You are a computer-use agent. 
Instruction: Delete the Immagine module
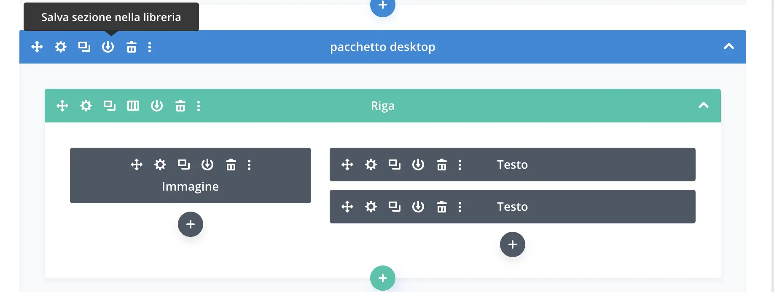[x=231, y=165]
